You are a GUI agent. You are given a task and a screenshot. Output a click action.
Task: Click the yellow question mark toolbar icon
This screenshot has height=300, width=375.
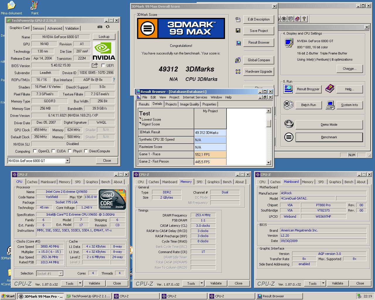[304, 19]
